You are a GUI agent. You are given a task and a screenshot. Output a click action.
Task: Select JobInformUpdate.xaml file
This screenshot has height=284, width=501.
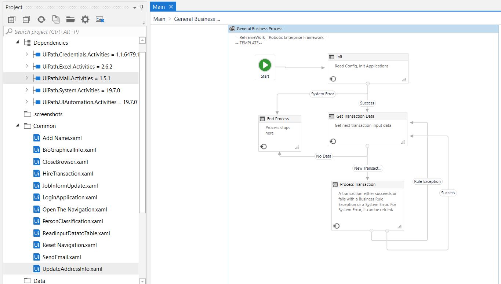[70, 185]
